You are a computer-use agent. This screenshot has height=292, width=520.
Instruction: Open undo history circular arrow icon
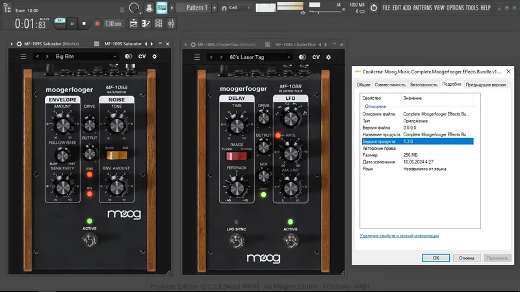pos(374,8)
